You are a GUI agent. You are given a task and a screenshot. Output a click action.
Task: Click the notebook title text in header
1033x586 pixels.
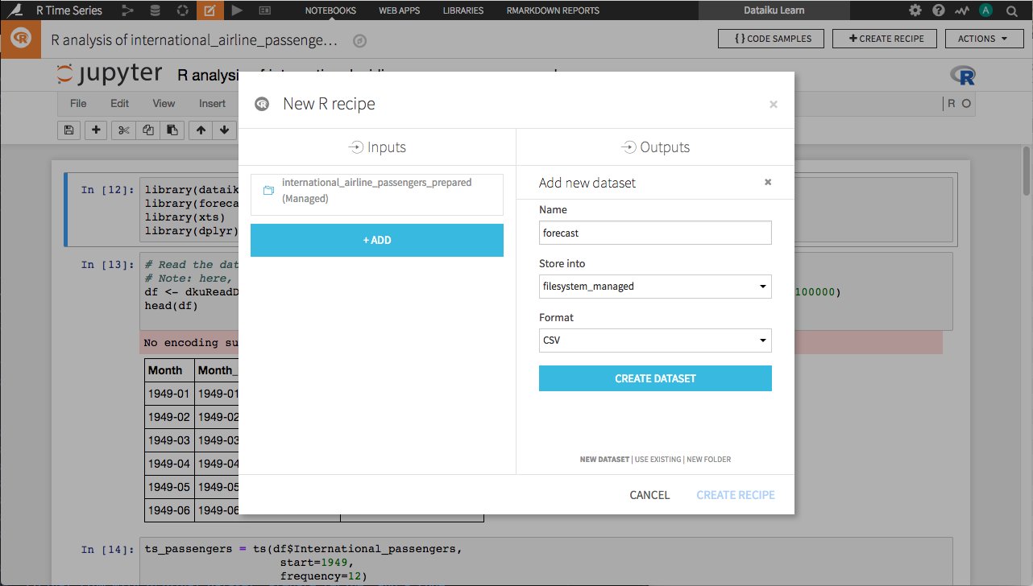194,40
